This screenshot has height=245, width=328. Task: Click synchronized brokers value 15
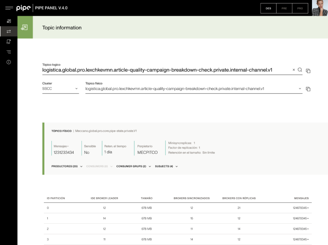(x=191, y=218)
